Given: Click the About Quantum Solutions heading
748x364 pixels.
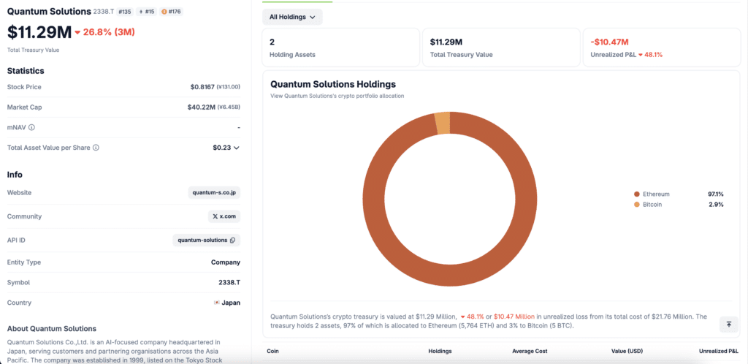Looking at the screenshot, I should point(52,329).
